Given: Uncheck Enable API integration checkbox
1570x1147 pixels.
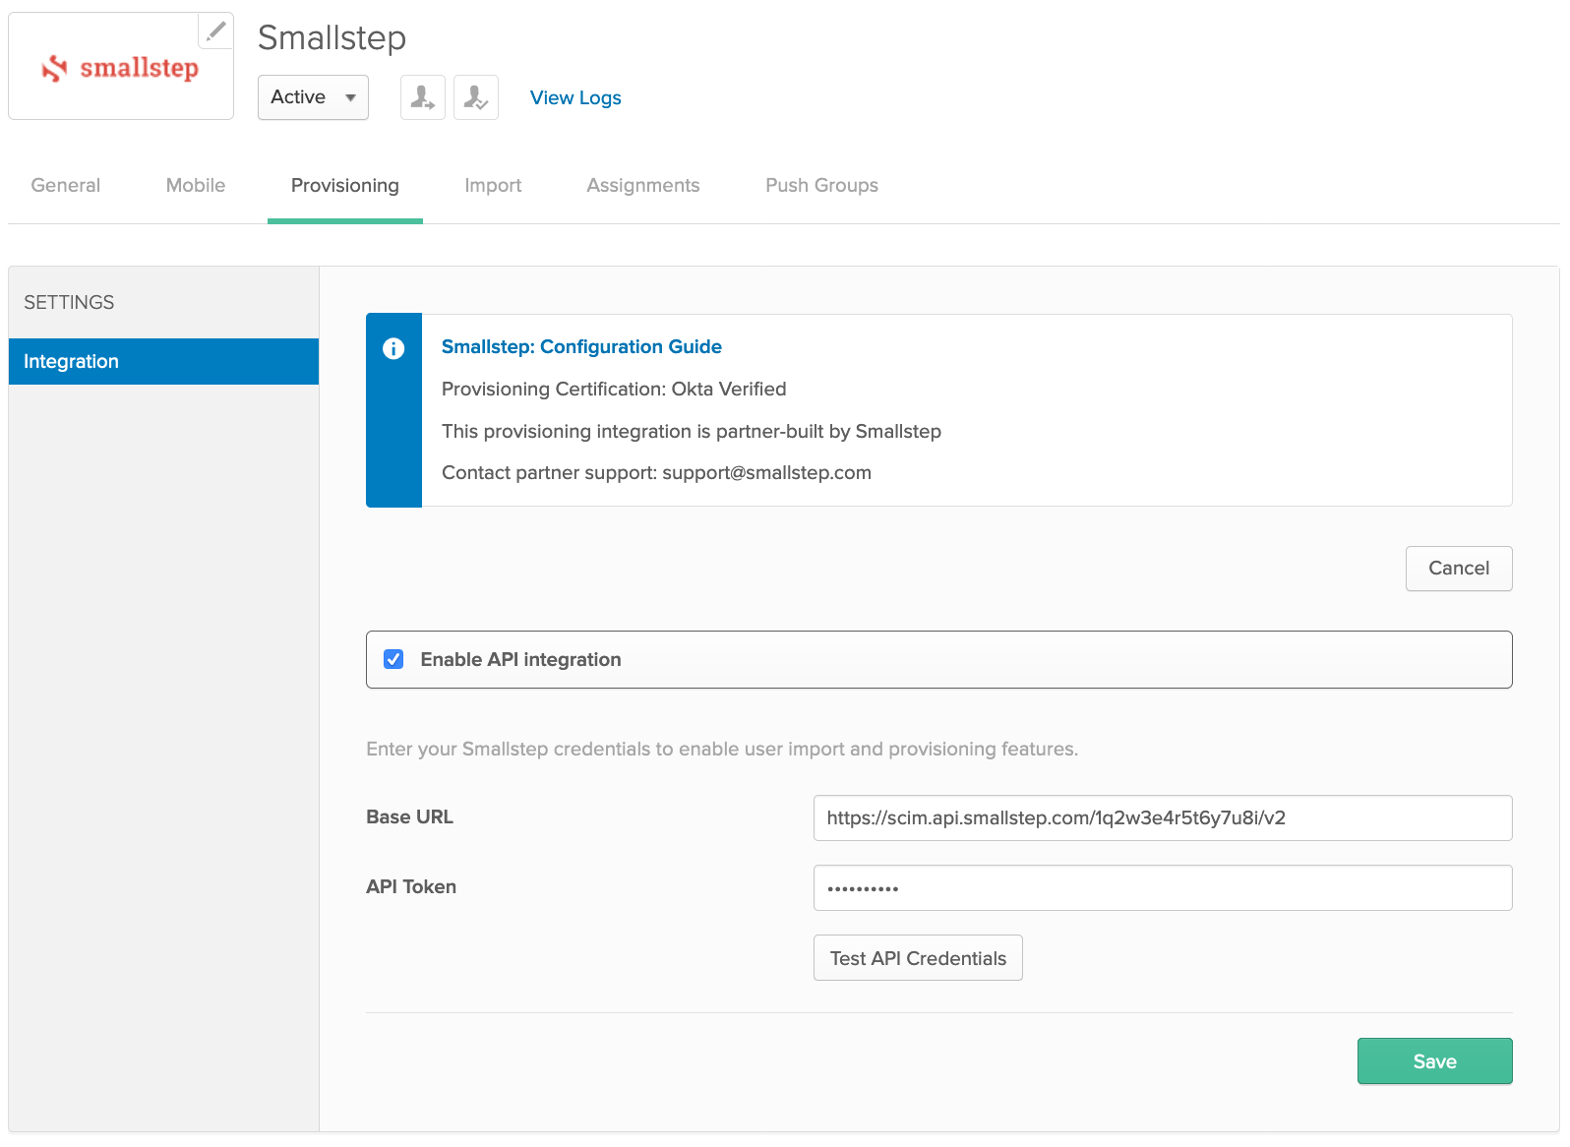Looking at the screenshot, I should [393, 659].
